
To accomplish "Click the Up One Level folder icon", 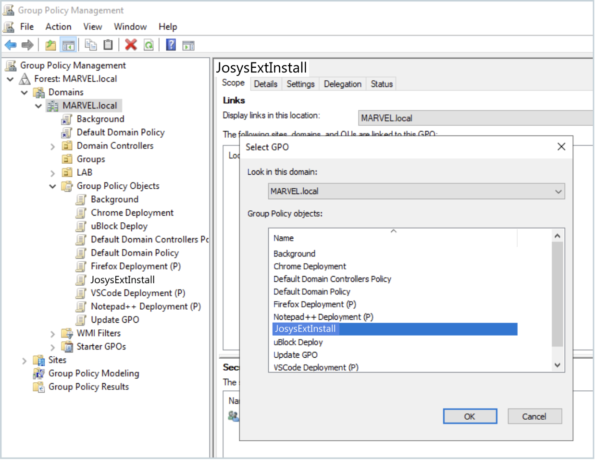I will (50, 45).
